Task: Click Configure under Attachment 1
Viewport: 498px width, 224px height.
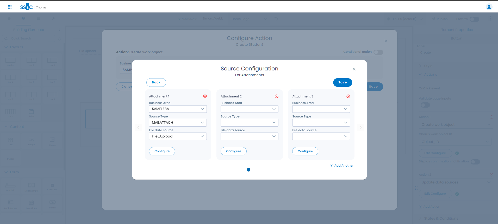Action: click(x=162, y=151)
